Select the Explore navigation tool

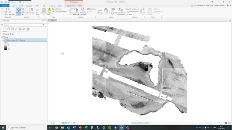(x=19, y=11)
